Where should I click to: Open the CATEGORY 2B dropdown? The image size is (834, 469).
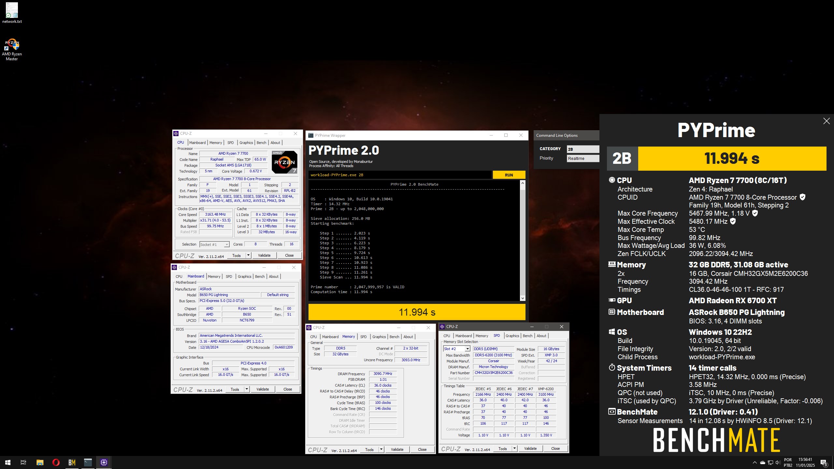coord(583,149)
